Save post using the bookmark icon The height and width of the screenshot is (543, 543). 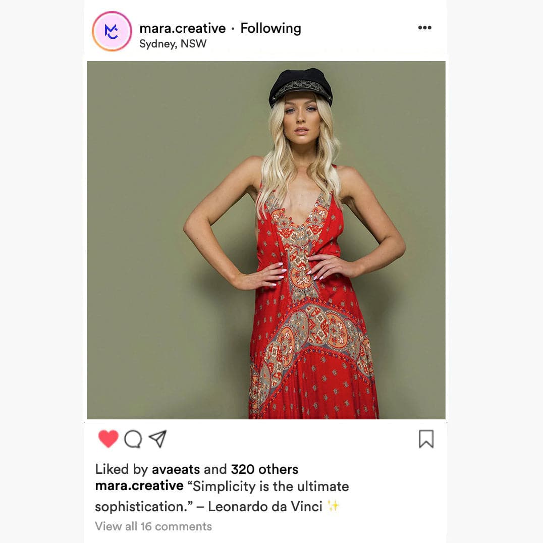[426, 439]
